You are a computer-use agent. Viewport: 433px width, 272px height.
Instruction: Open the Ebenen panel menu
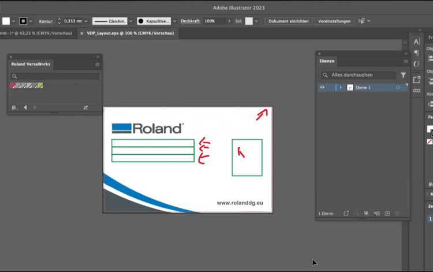coord(406,61)
